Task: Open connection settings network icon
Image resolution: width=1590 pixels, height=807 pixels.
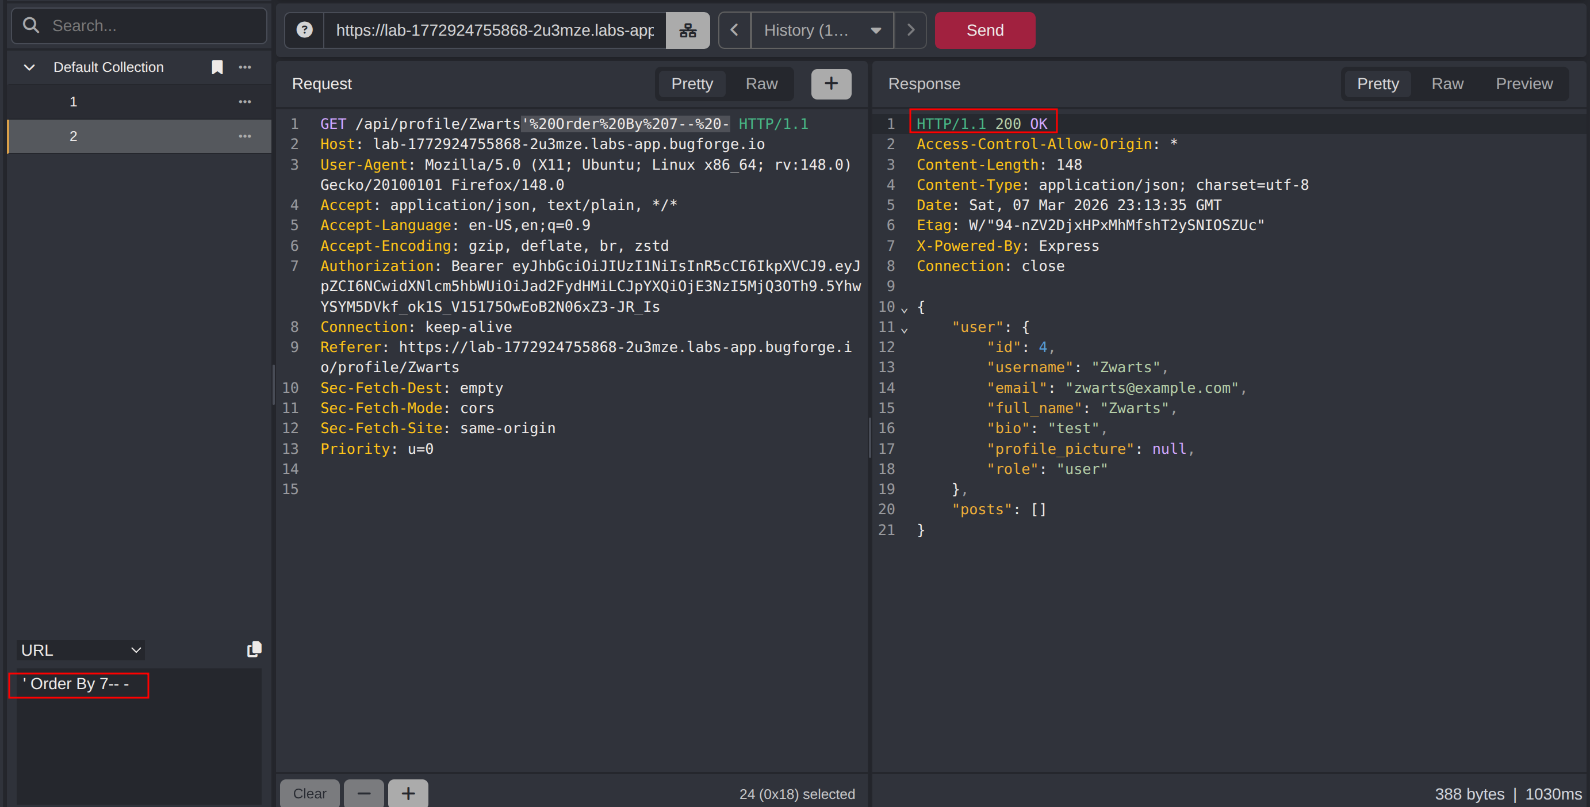Action: click(688, 30)
